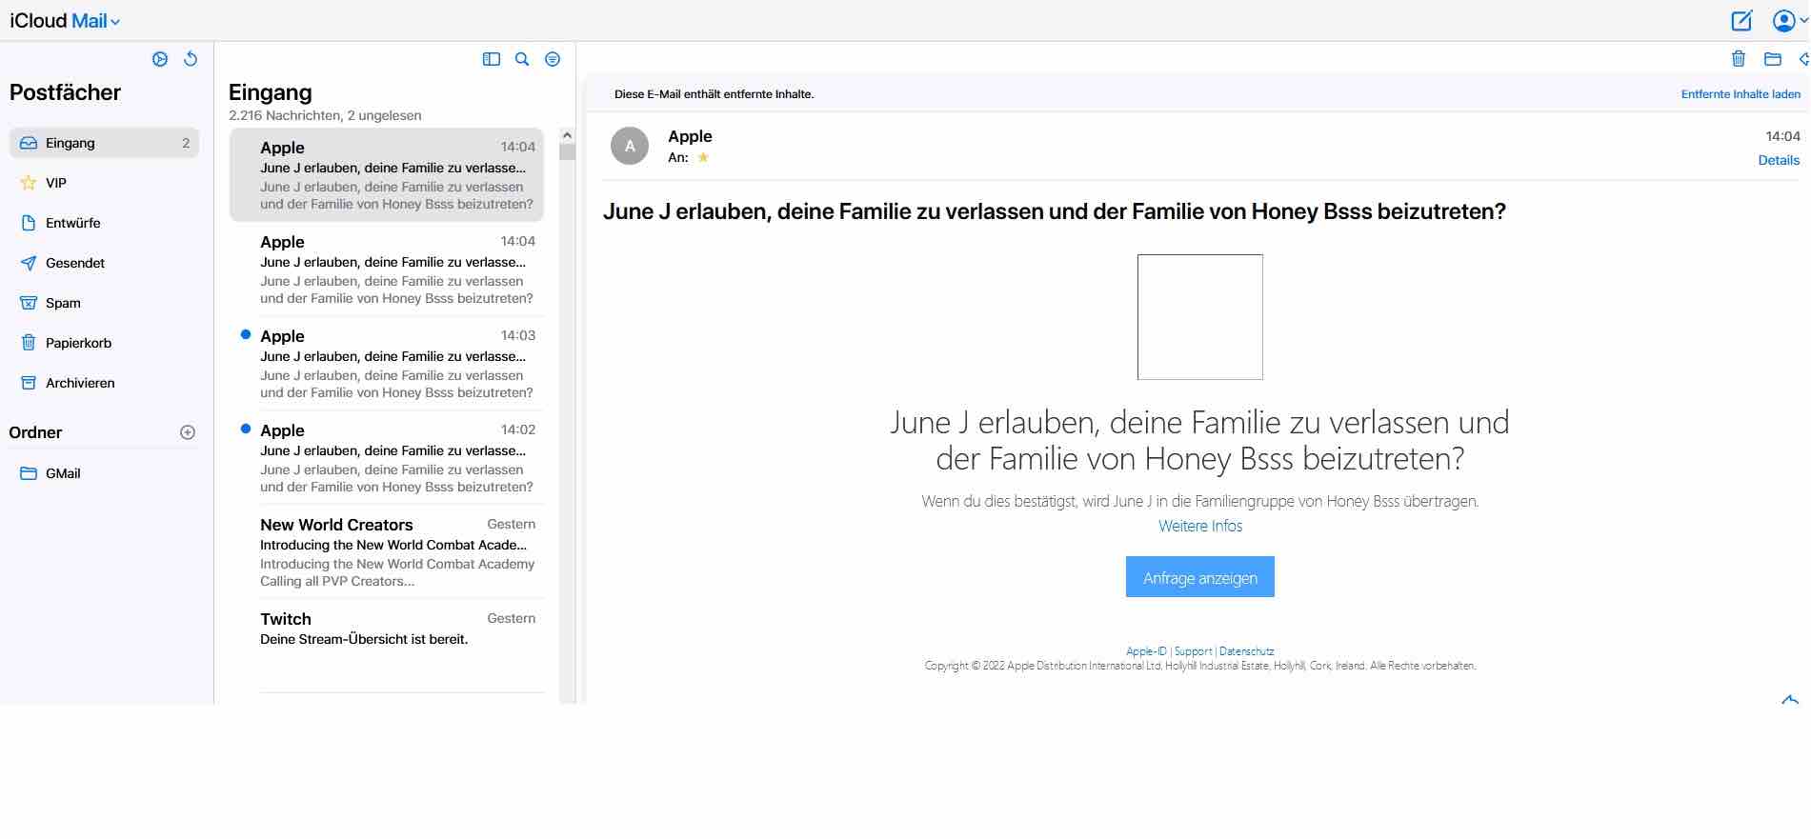Click the email subject heading text
Viewport: 1811px width, 839px height.
coord(1055,211)
